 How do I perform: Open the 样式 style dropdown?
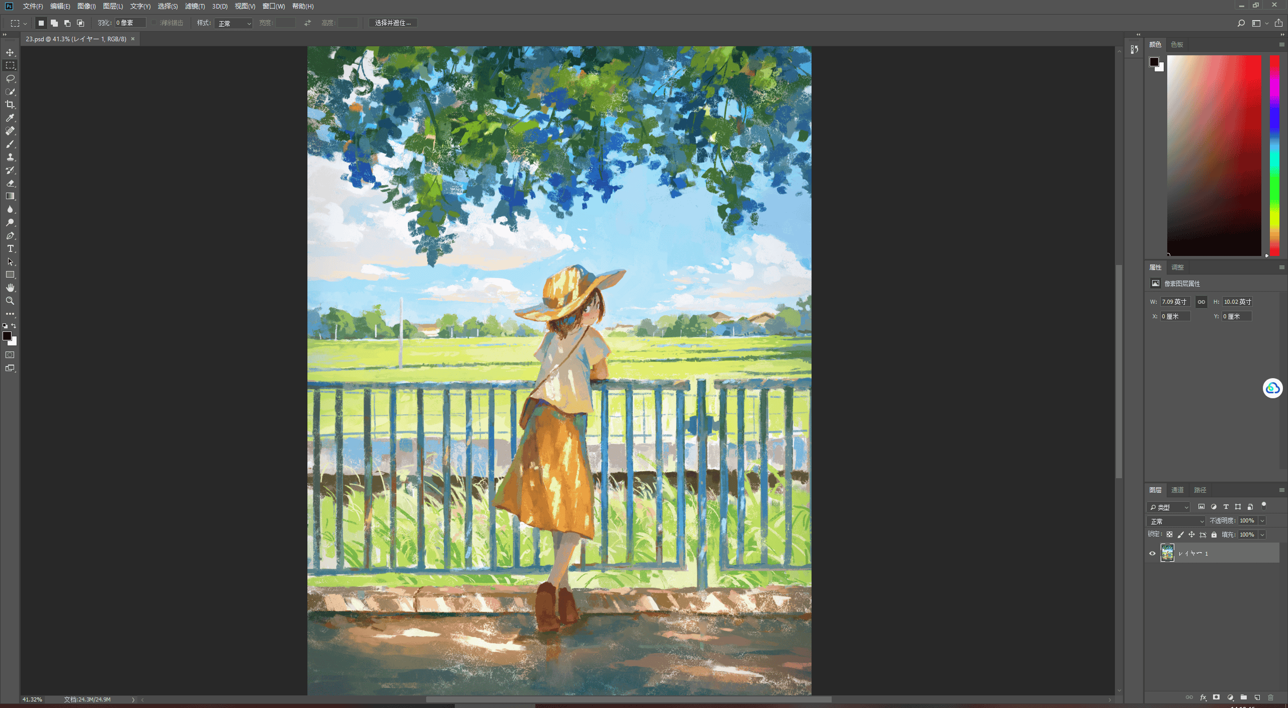click(233, 23)
